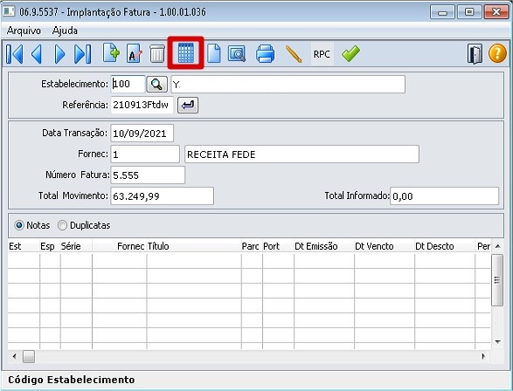
Task: Minimize the Implantação Fatura window
Action: coord(442,12)
